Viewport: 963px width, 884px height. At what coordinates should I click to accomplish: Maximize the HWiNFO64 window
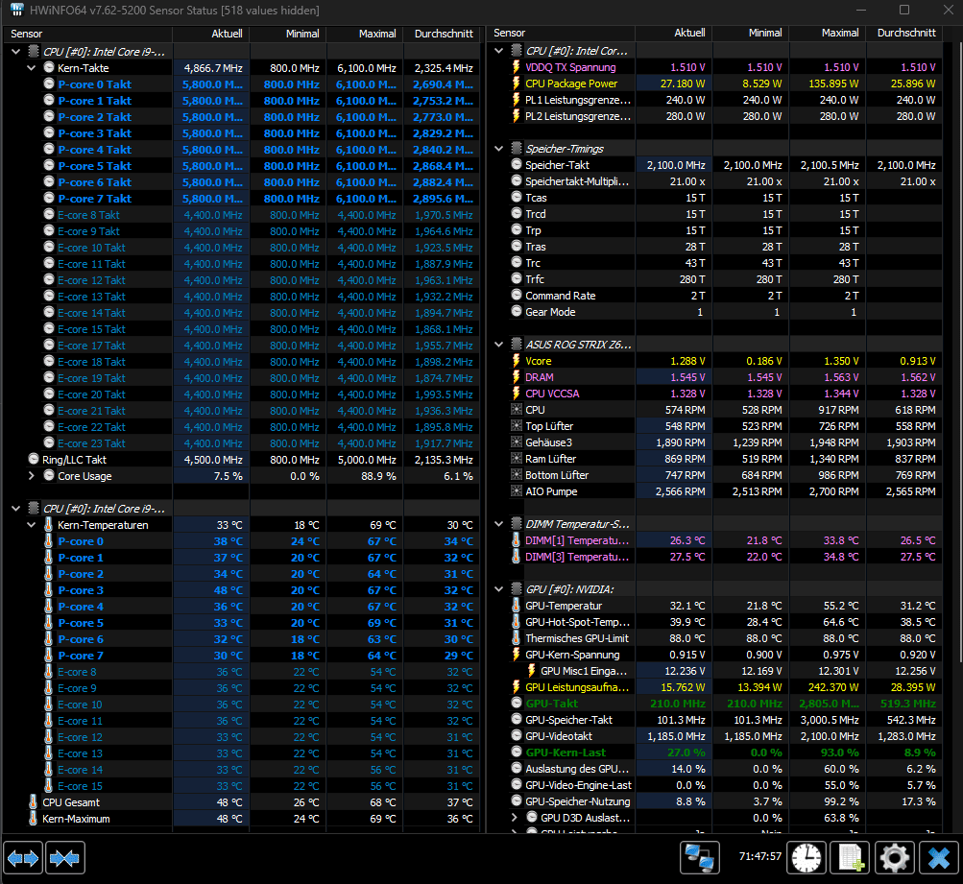[x=904, y=10]
